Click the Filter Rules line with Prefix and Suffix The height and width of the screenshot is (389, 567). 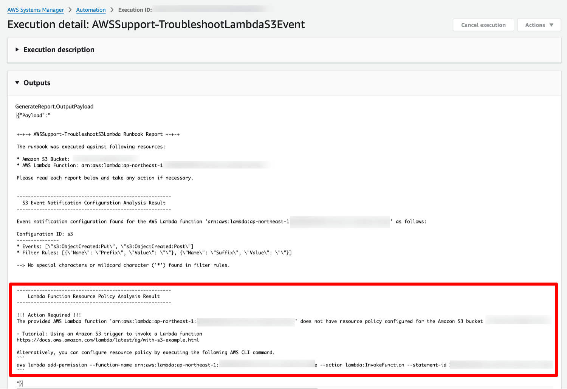pos(154,253)
